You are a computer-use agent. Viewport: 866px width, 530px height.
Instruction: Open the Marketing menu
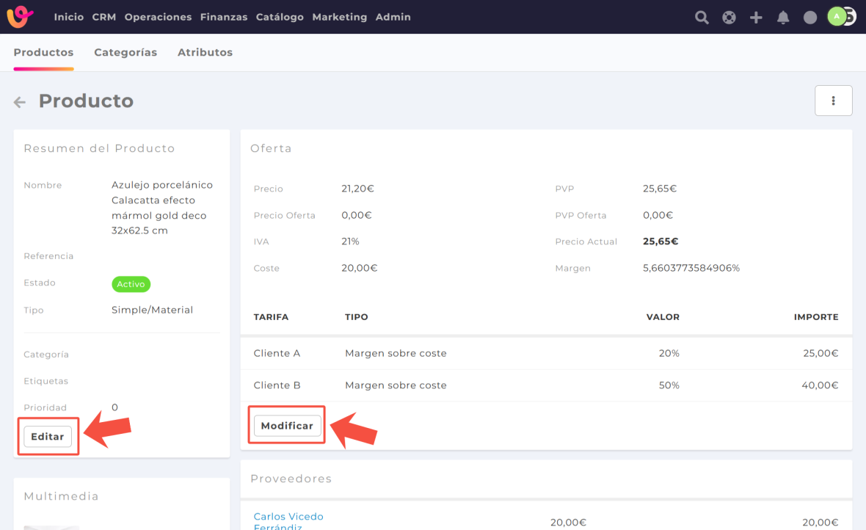(339, 17)
